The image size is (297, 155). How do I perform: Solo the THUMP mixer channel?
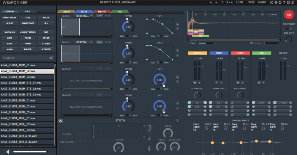tap(242, 83)
